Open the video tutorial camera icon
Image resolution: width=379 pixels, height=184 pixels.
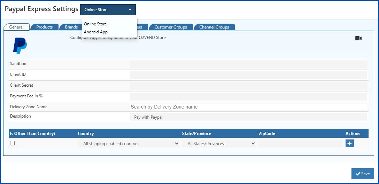(358, 38)
